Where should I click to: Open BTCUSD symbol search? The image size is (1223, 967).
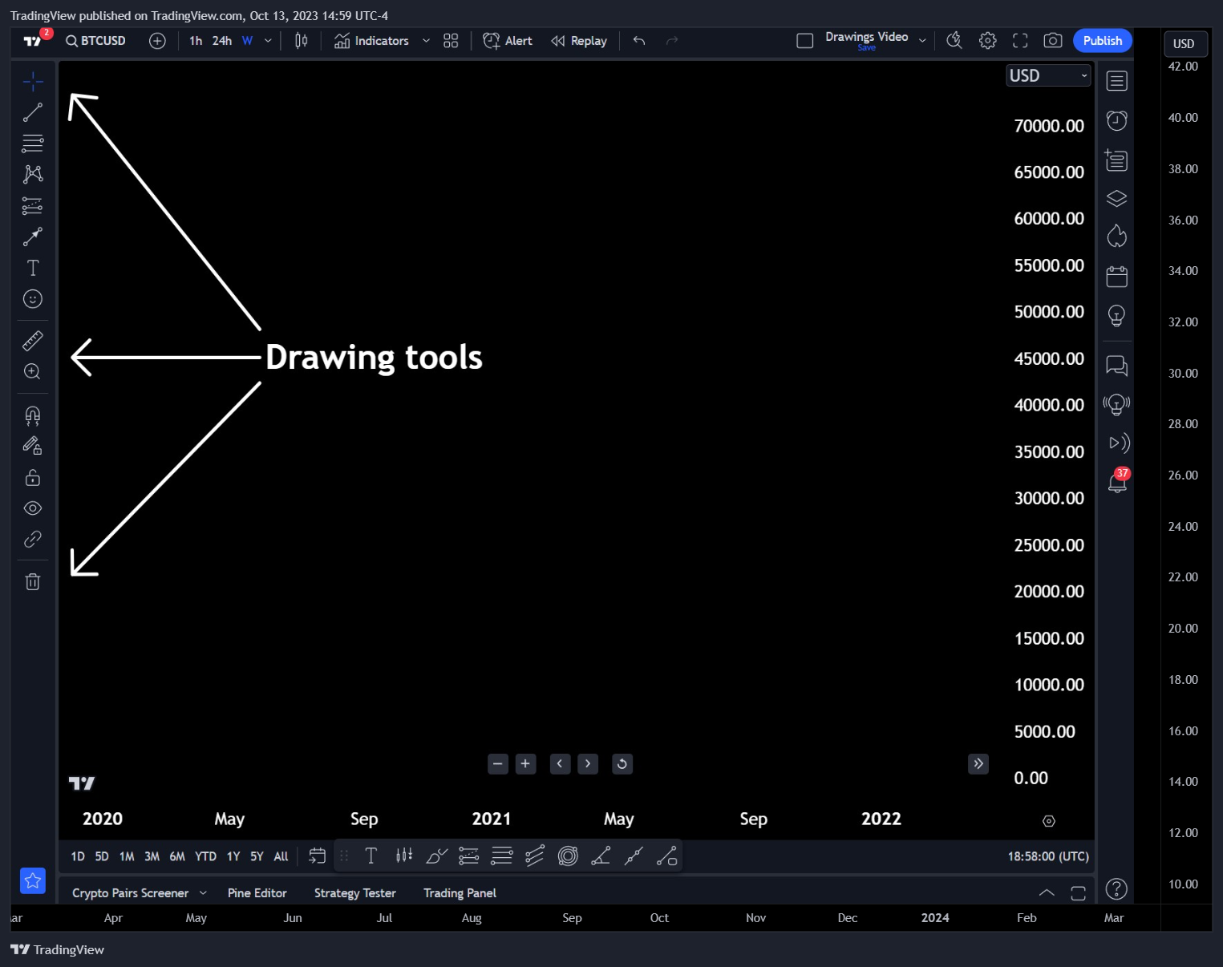point(96,41)
